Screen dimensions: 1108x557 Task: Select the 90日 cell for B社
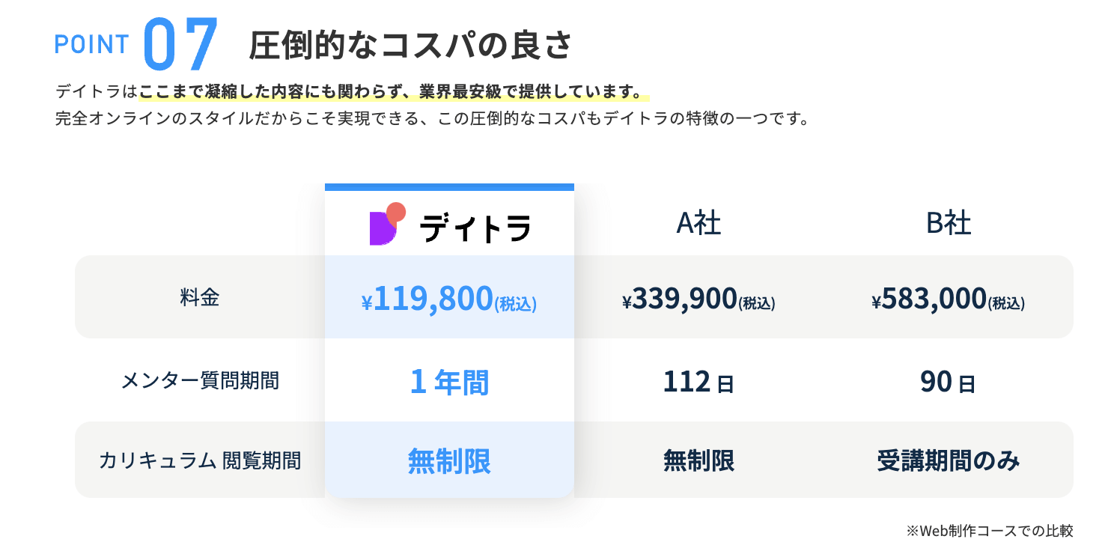pos(948,383)
